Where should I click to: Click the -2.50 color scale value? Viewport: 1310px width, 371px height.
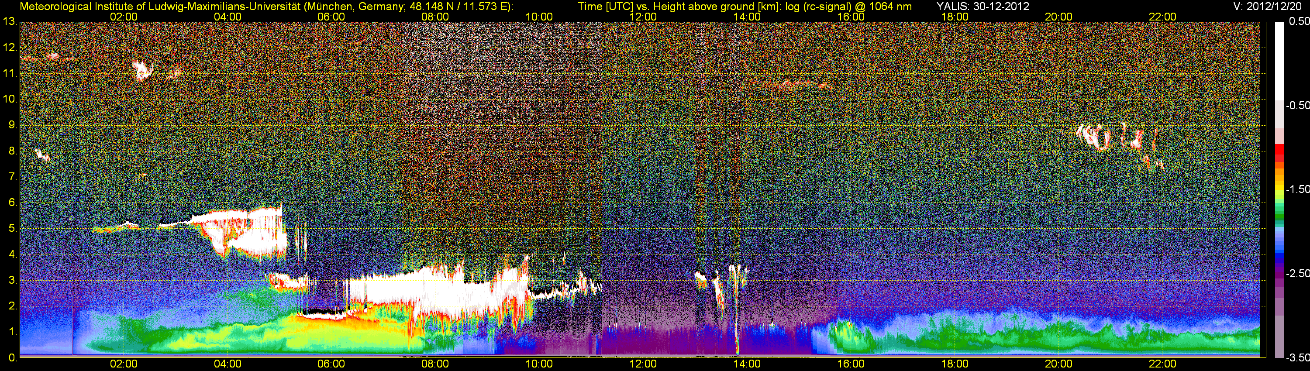pyautogui.click(x=1297, y=273)
